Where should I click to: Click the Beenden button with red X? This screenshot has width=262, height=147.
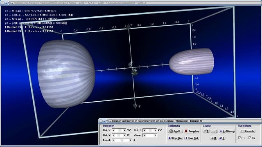[x=192, y=131]
